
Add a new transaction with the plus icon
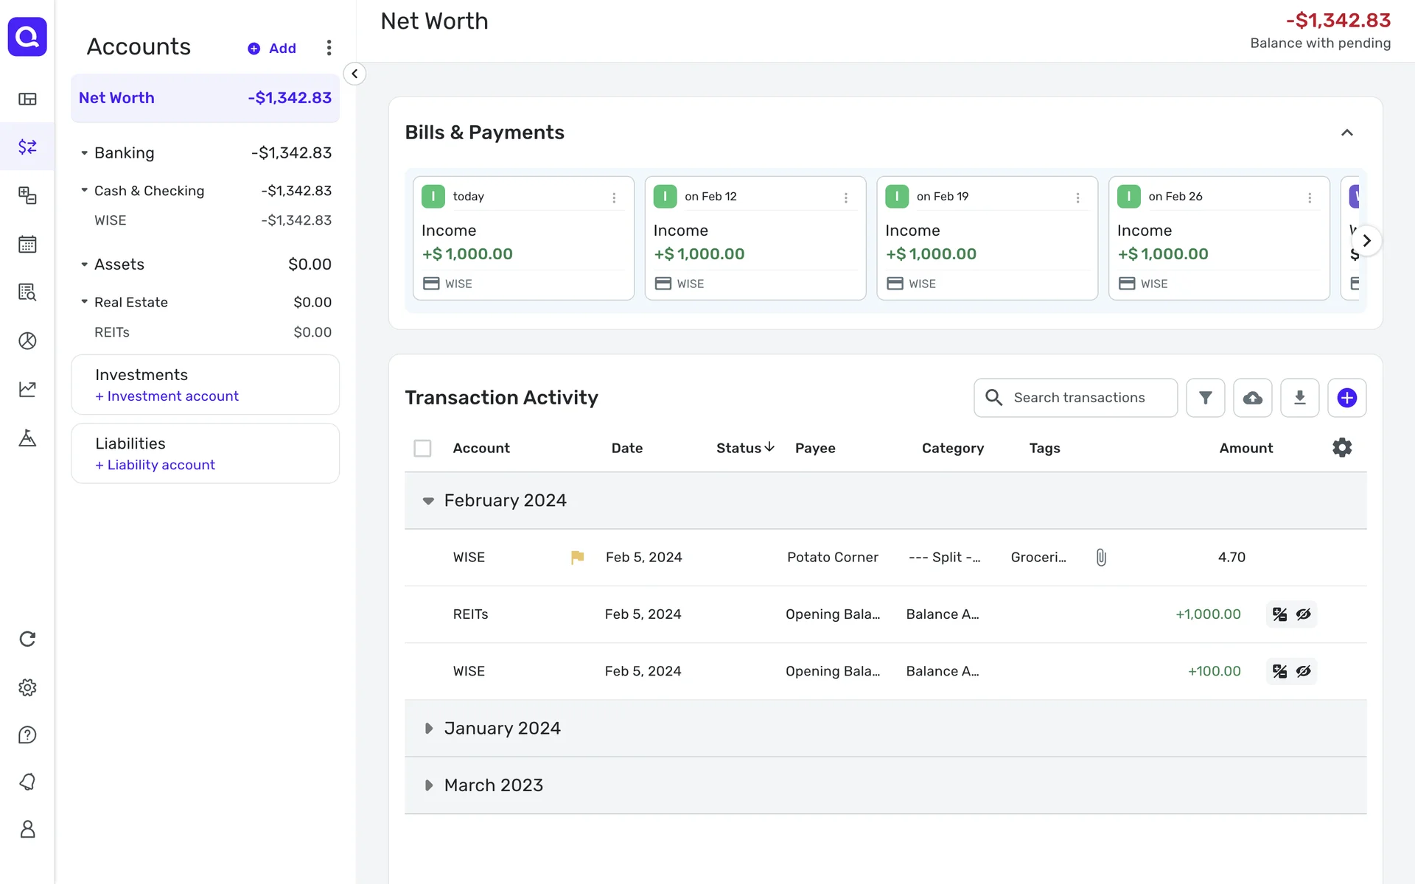tap(1346, 398)
